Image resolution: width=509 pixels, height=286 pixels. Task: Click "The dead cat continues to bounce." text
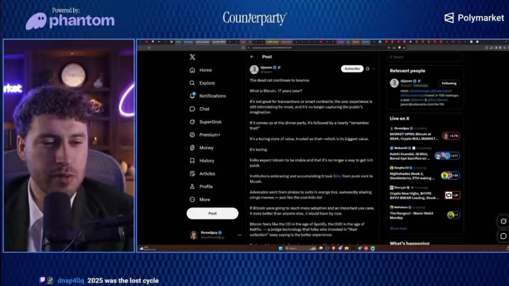click(280, 81)
